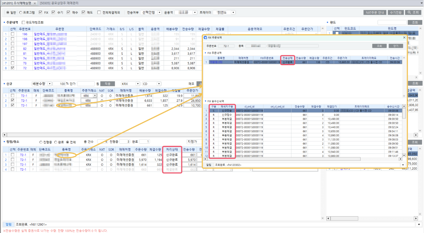Check the first 신규 row's 선택 box
This screenshot has height=233, width=424.
click(x=13, y=96)
